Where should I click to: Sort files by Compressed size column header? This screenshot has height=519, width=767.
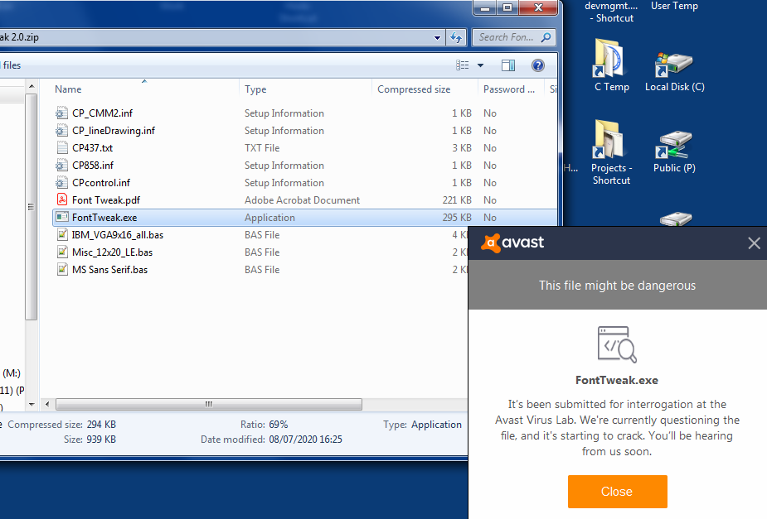click(x=414, y=89)
